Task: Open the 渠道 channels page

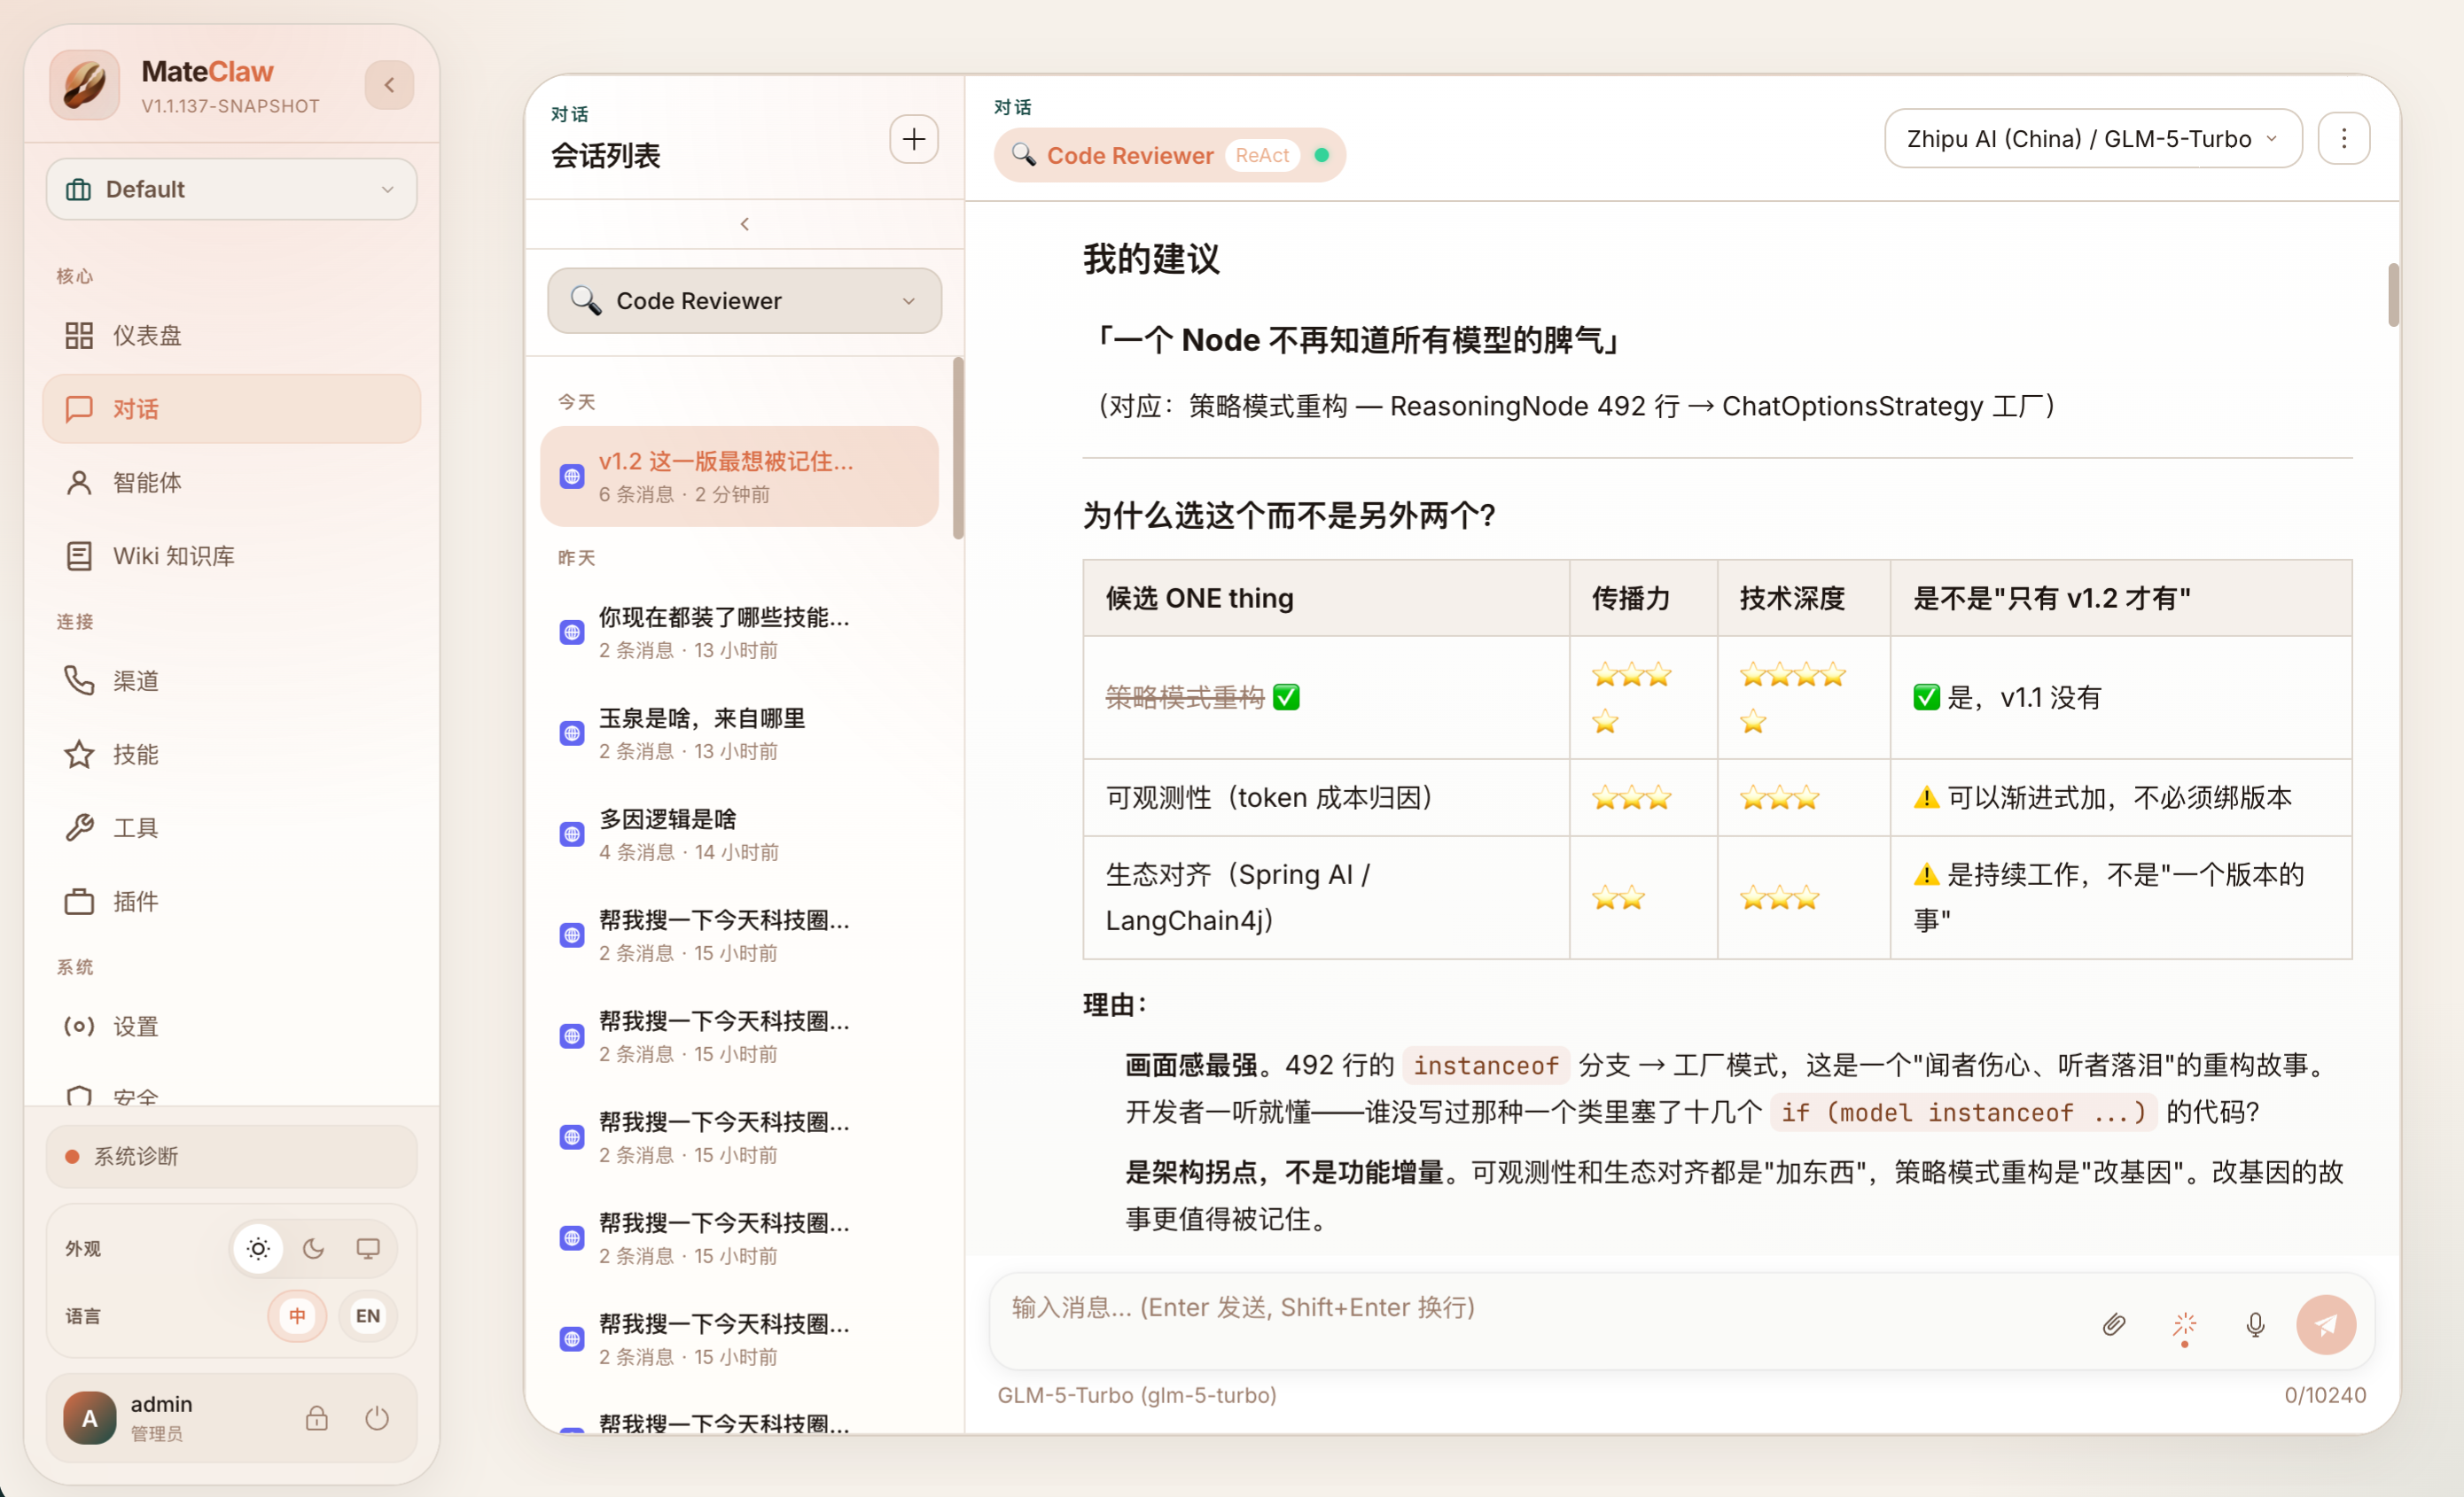Action: 136,680
